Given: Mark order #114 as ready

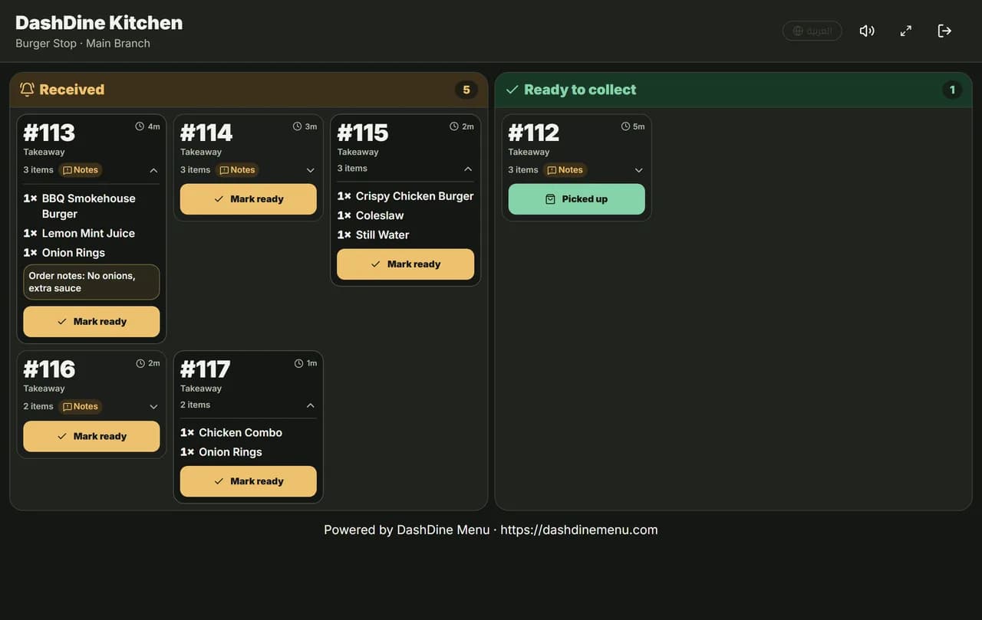Looking at the screenshot, I should [249, 199].
